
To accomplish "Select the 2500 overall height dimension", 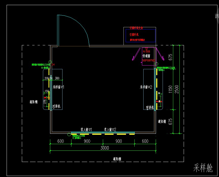I will coord(177,89).
